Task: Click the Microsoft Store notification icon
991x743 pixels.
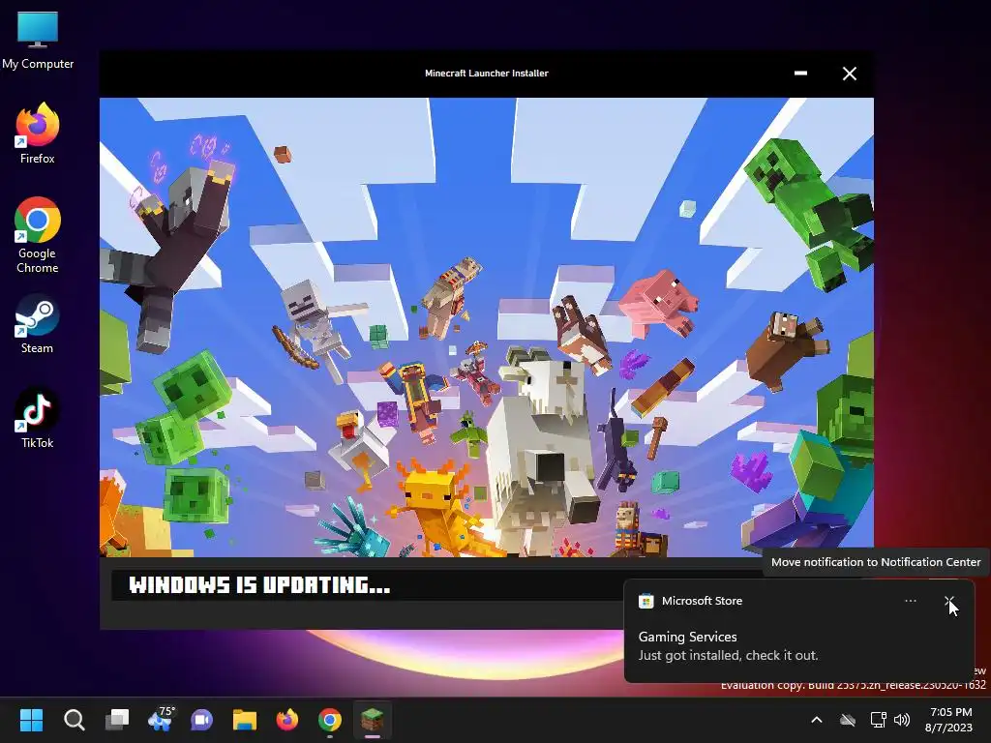Action: click(x=646, y=601)
